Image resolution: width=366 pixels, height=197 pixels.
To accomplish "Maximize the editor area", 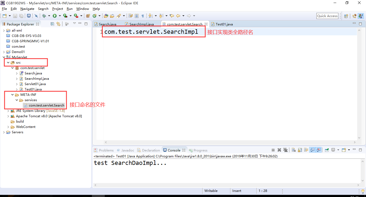I will (x=360, y=24).
